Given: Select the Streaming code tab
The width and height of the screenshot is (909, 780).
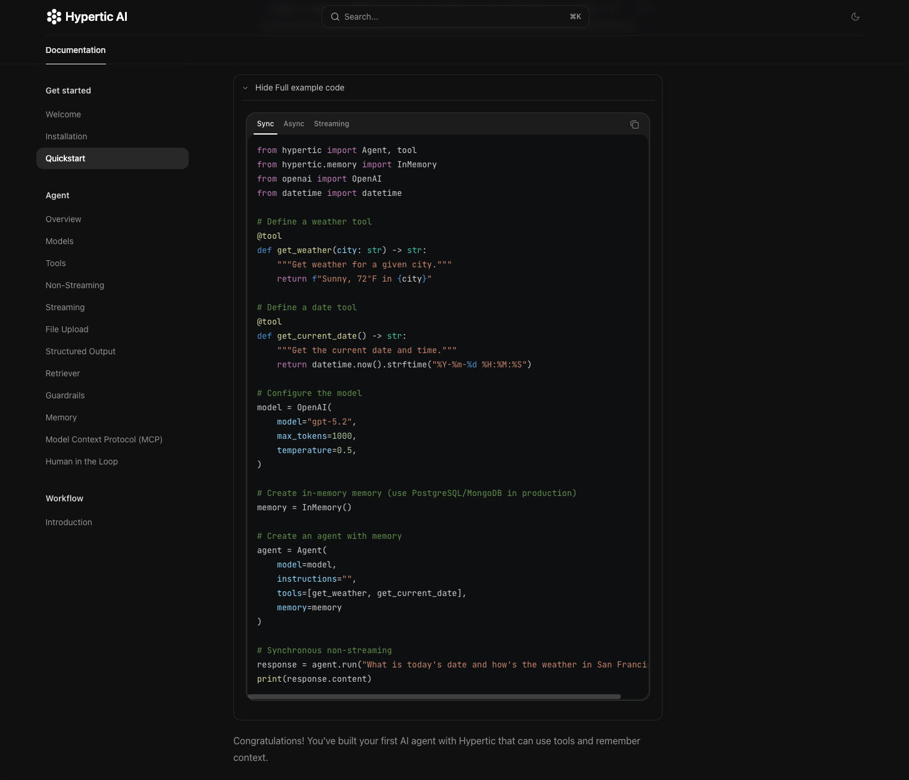Looking at the screenshot, I should [x=332, y=124].
